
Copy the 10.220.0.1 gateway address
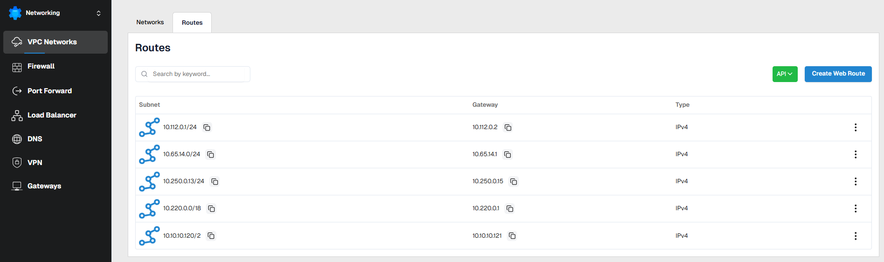pos(510,208)
